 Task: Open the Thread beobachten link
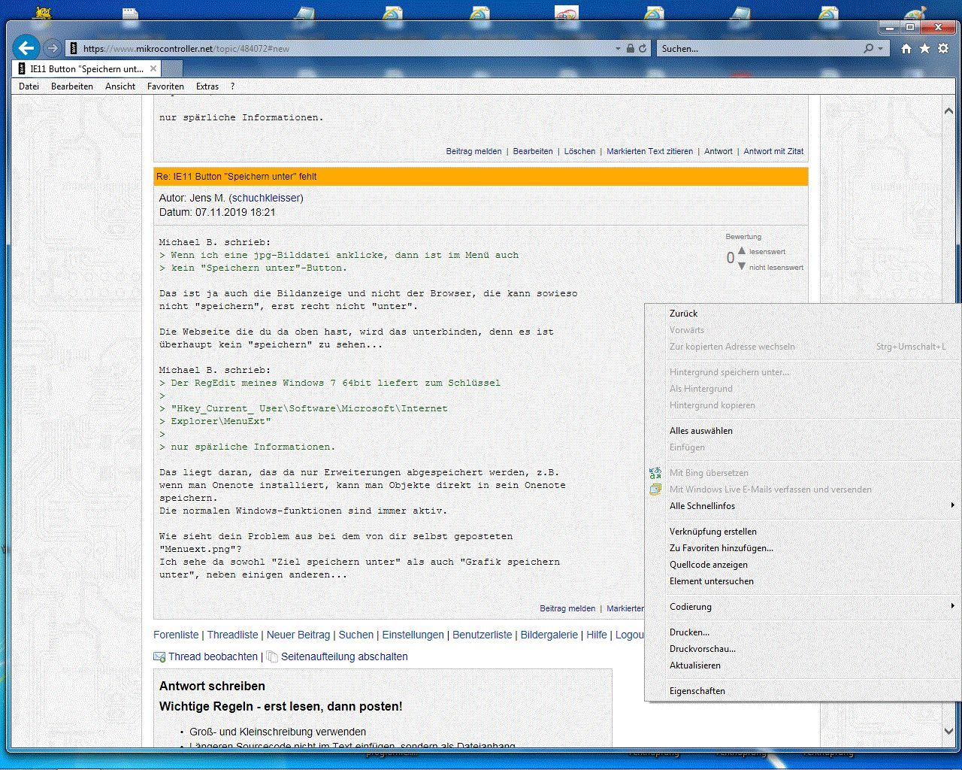click(x=213, y=656)
